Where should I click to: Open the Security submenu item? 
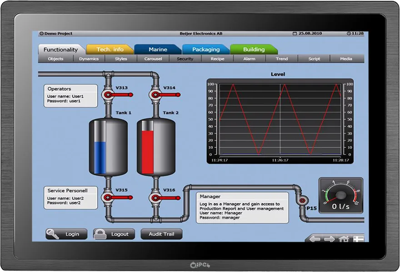click(185, 59)
